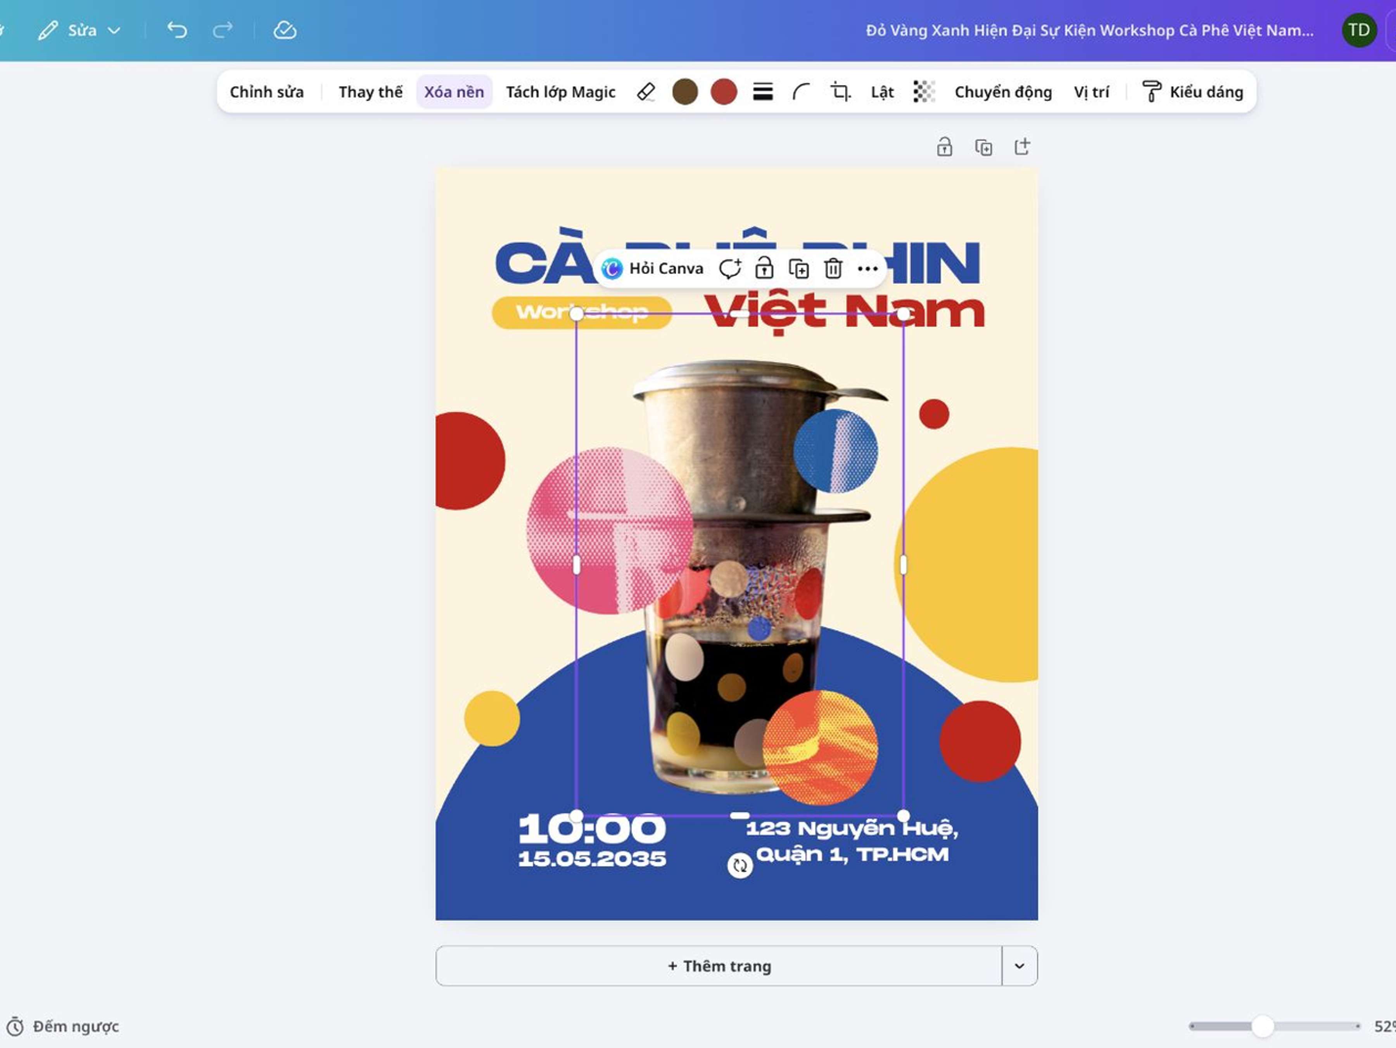Click Thêm trang to add page

coord(719,965)
